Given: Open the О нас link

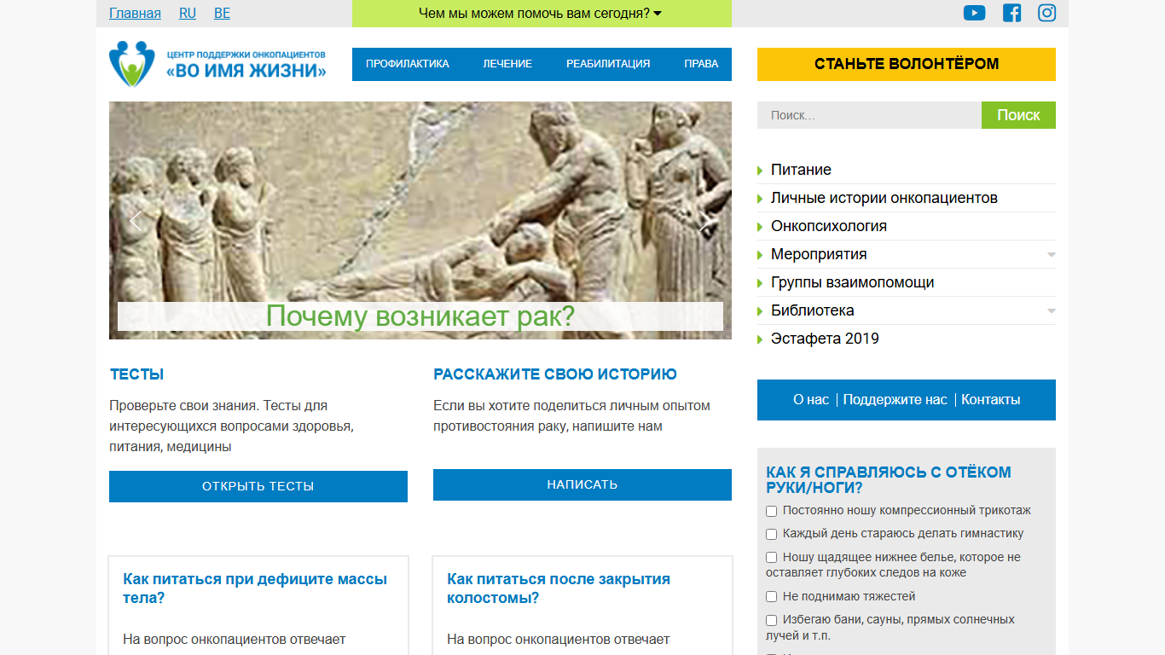Looking at the screenshot, I should pyautogui.click(x=811, y=400).
